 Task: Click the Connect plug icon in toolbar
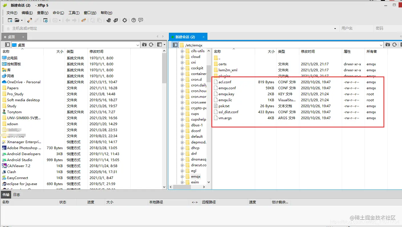(x=30, y=20)
